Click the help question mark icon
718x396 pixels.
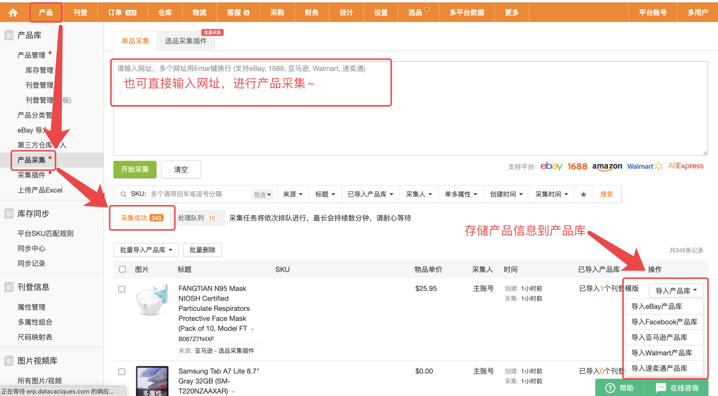pos(610,388)
